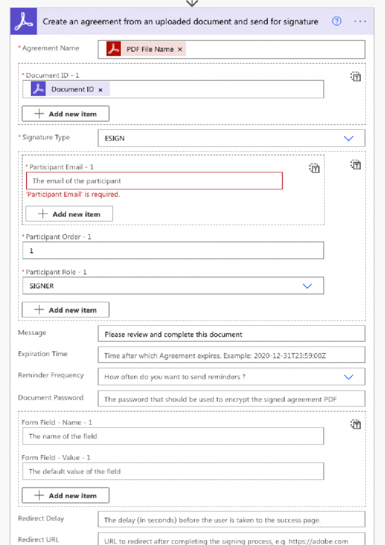Click the Participant Order input field
Screen dimensions: 385x545
coord(173,251)
